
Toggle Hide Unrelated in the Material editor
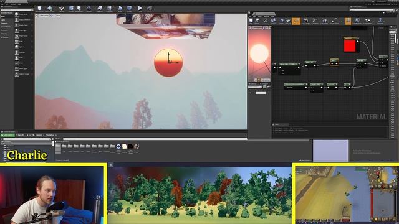pos(334,21)
